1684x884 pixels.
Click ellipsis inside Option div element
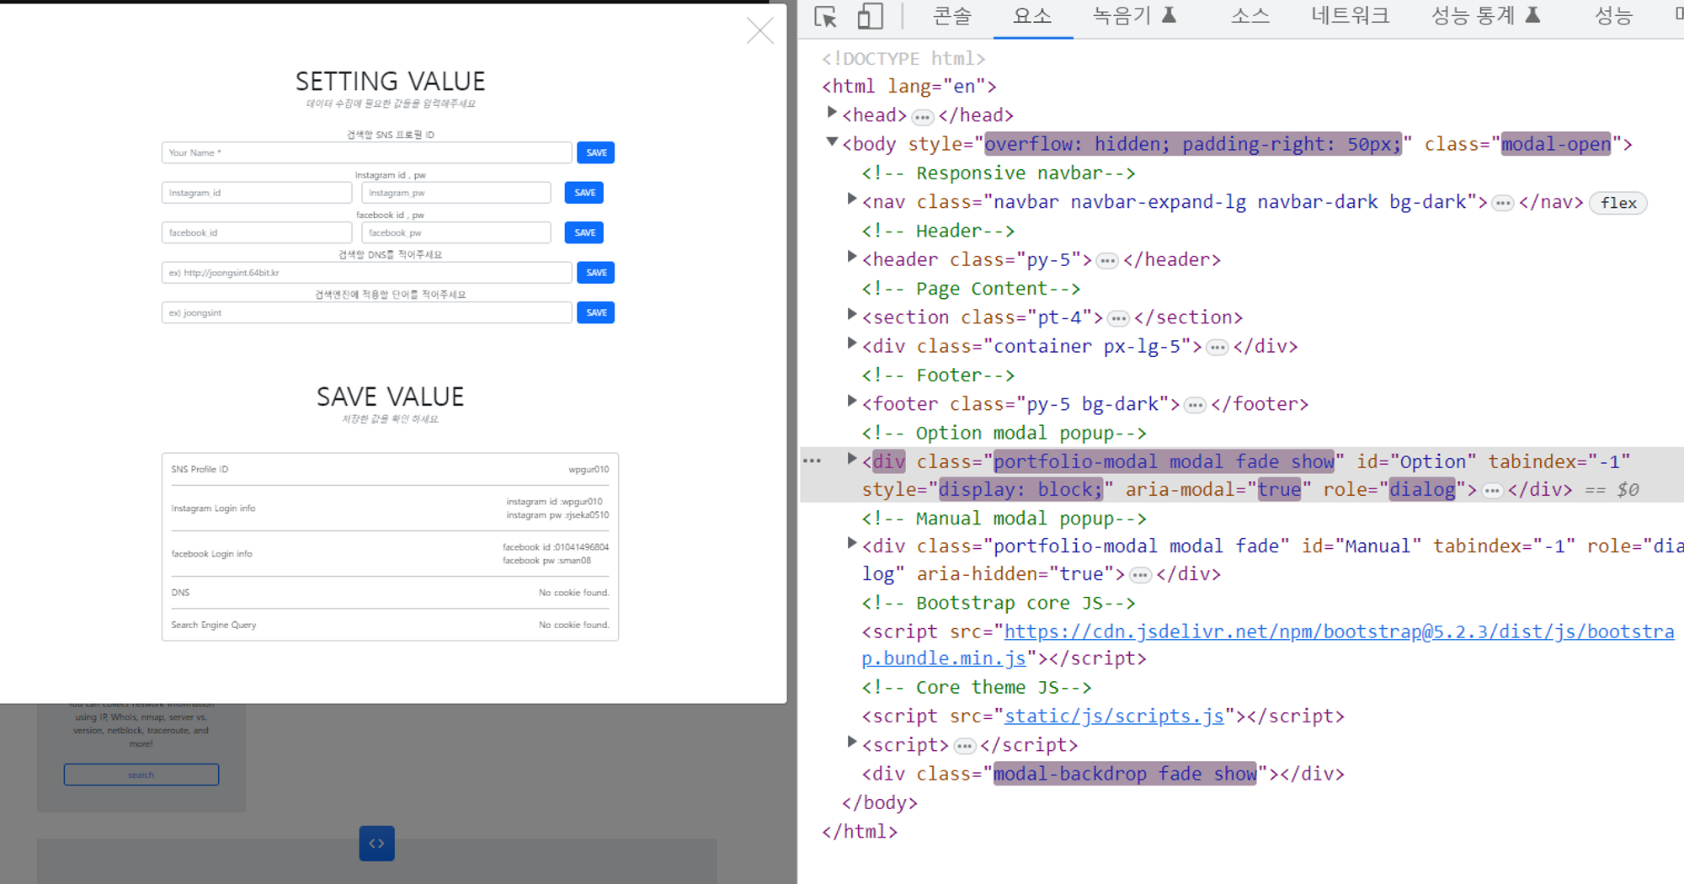[1492, 491]
